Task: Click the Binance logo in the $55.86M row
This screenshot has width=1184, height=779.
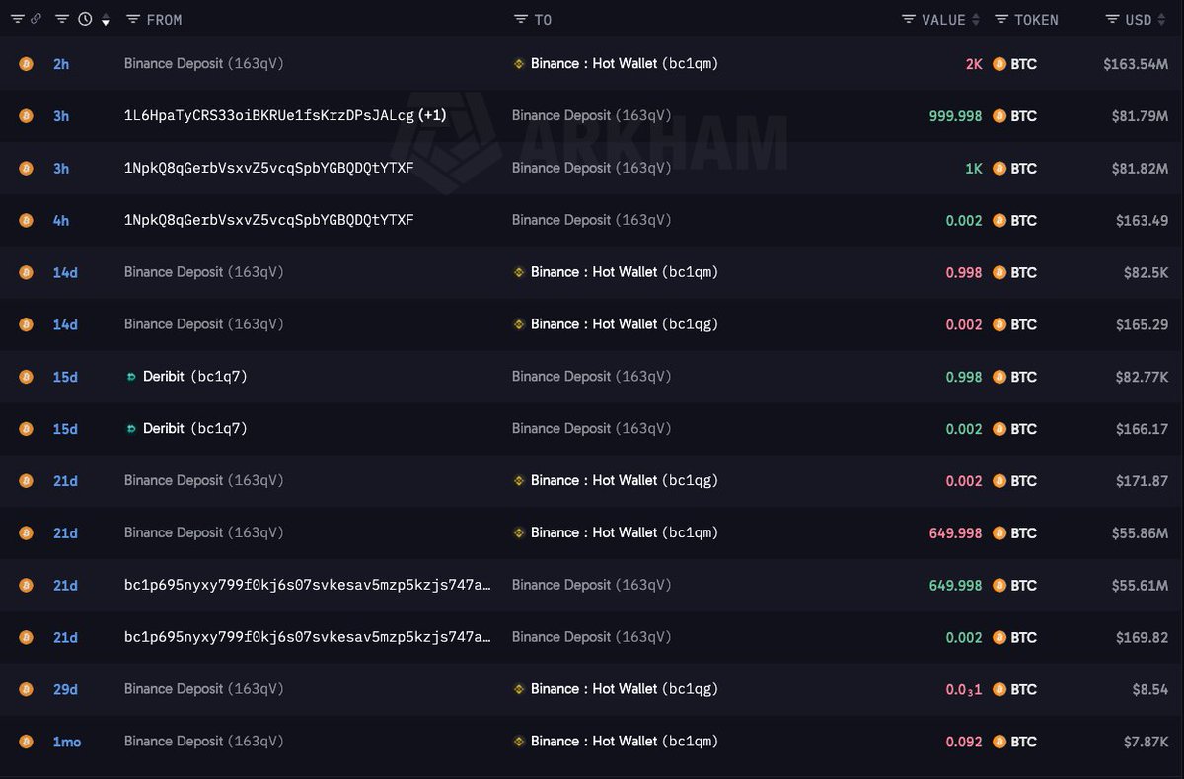Action: [519, 532]
